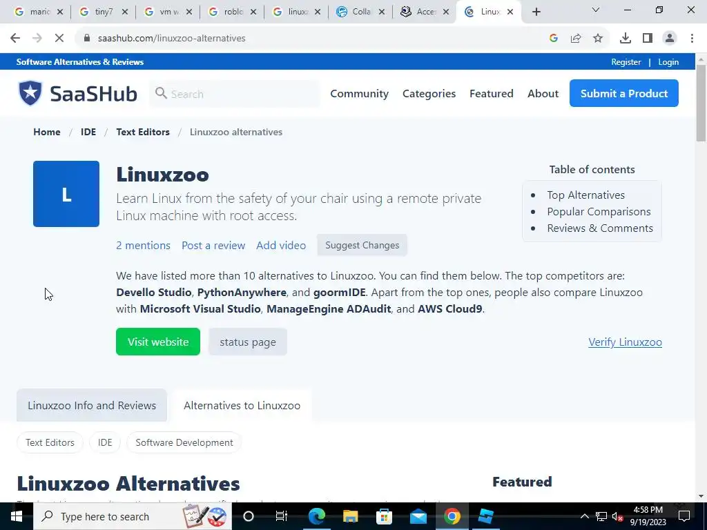Image resolution: width=707 pixels, height=530 pixels.
Task: Click the 'Add video' link
Action: [x=281, y=246]
